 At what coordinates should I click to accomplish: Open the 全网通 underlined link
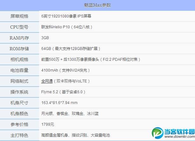point(47,81)
